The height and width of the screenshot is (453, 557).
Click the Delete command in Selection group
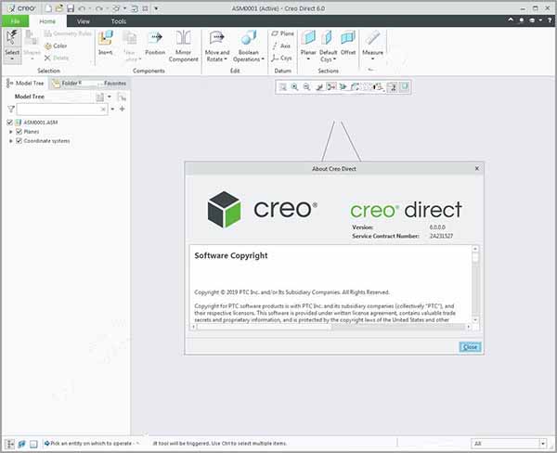pos(57,58)
